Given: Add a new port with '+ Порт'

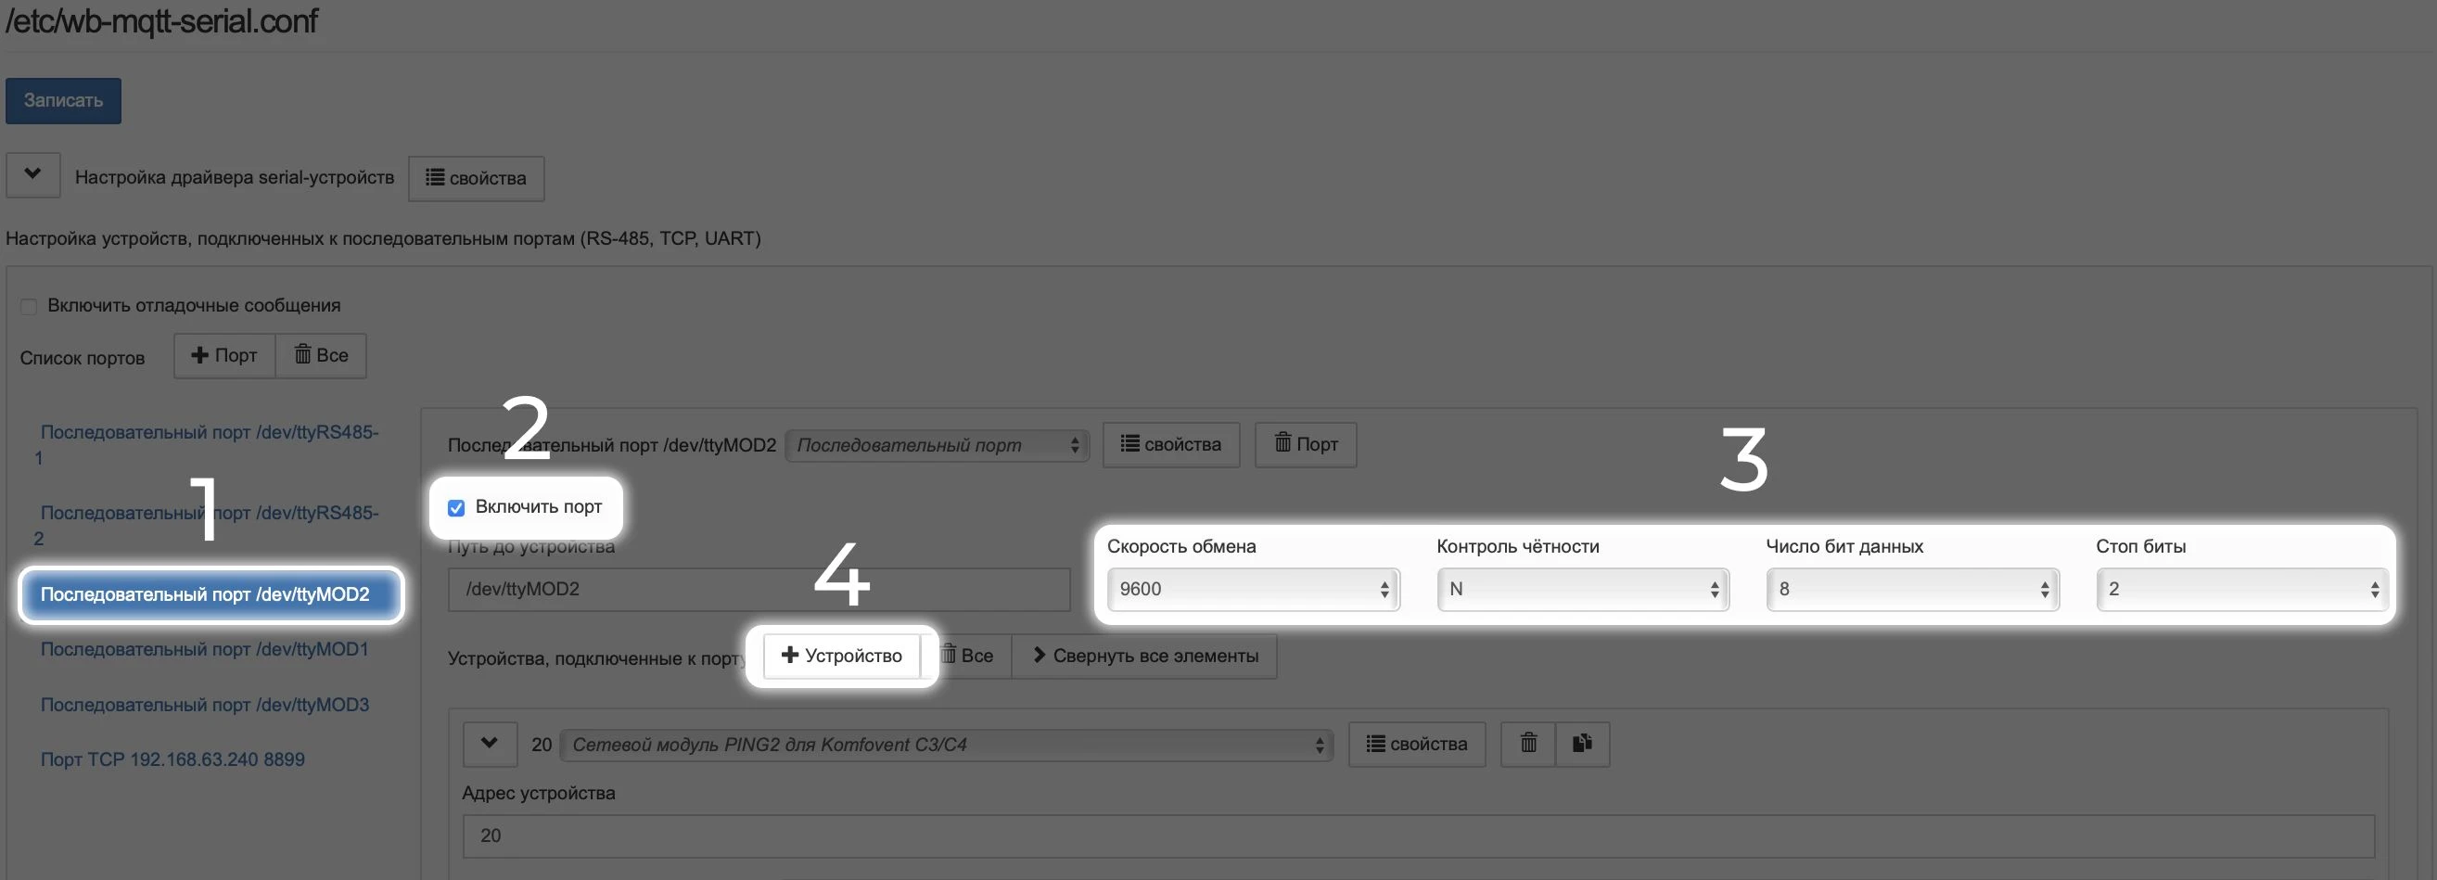Looking at the screenshot, I should [224, 356].
